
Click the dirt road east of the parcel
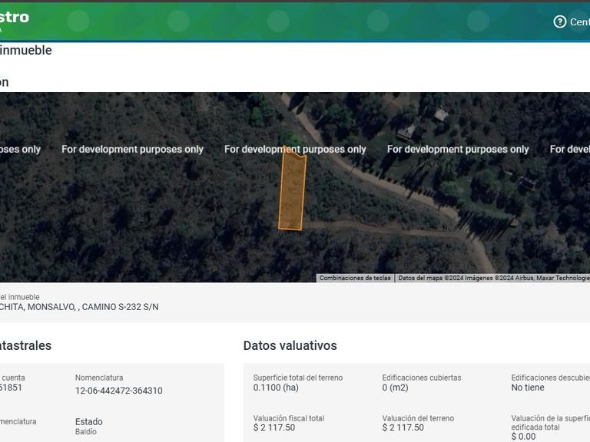click(380, 227)
